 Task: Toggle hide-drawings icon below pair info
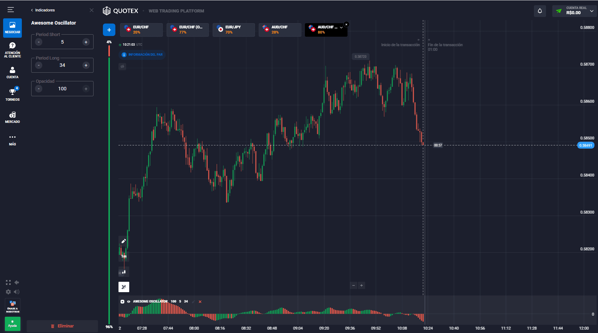(x=122, y=66)
